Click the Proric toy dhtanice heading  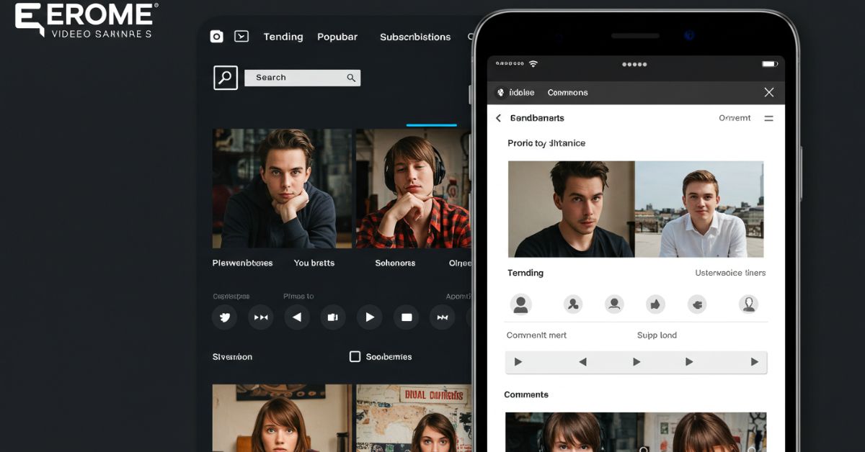546,143
